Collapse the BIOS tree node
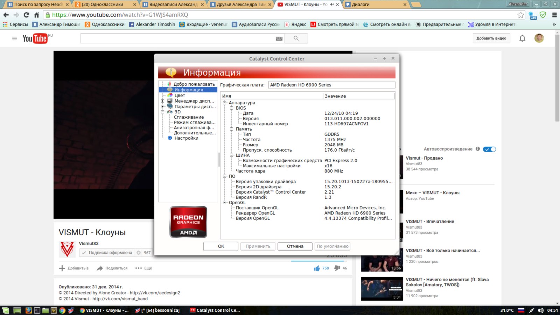This screenshot has height=315, width=560. [x=232, y=108]
